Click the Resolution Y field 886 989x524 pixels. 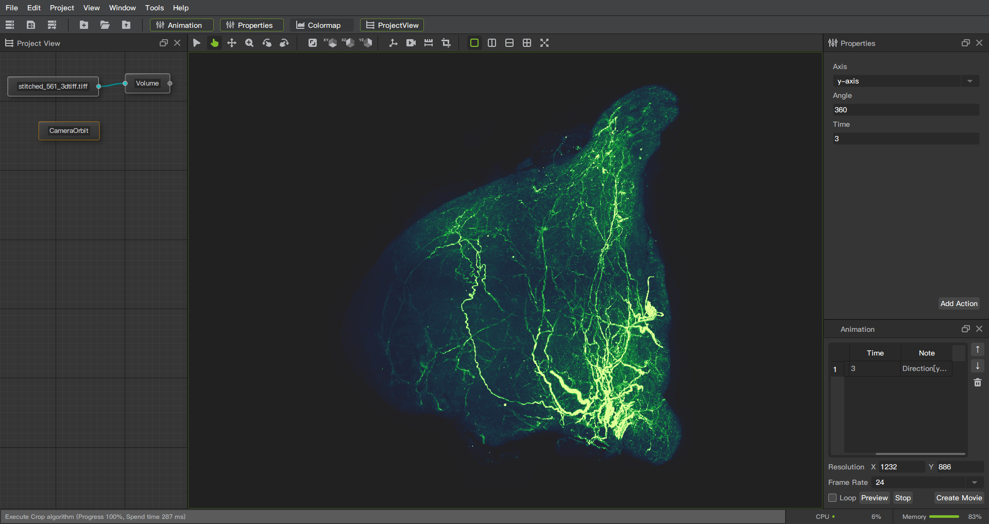point(960,467)
